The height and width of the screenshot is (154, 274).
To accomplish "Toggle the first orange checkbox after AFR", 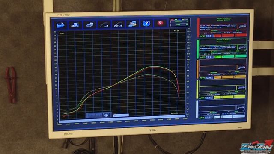I will pyautogui.click(x=217, y=77).
